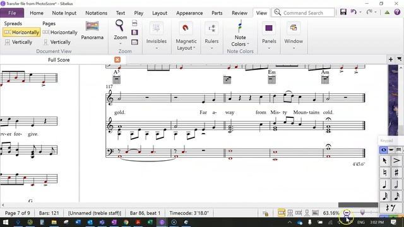Viewport: 404px width, 227px height.
Task: Collapse the ribbon with green arrow
Action: coord(387,13)
